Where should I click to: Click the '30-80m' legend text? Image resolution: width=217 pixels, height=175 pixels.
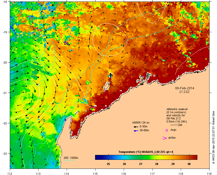tap(144, 130)
